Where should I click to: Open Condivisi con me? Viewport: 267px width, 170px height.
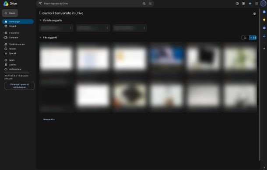(x=17, y=44)
